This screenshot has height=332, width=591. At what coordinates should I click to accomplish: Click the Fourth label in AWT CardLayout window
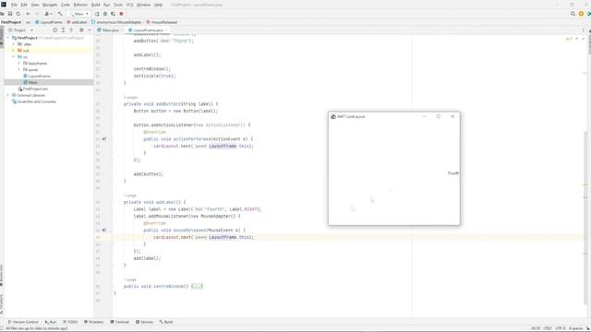click(x=453, y=173)
